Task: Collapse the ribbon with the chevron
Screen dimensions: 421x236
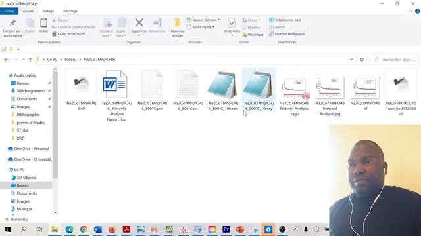Action: pyautogui.click(x=410, y=11)
